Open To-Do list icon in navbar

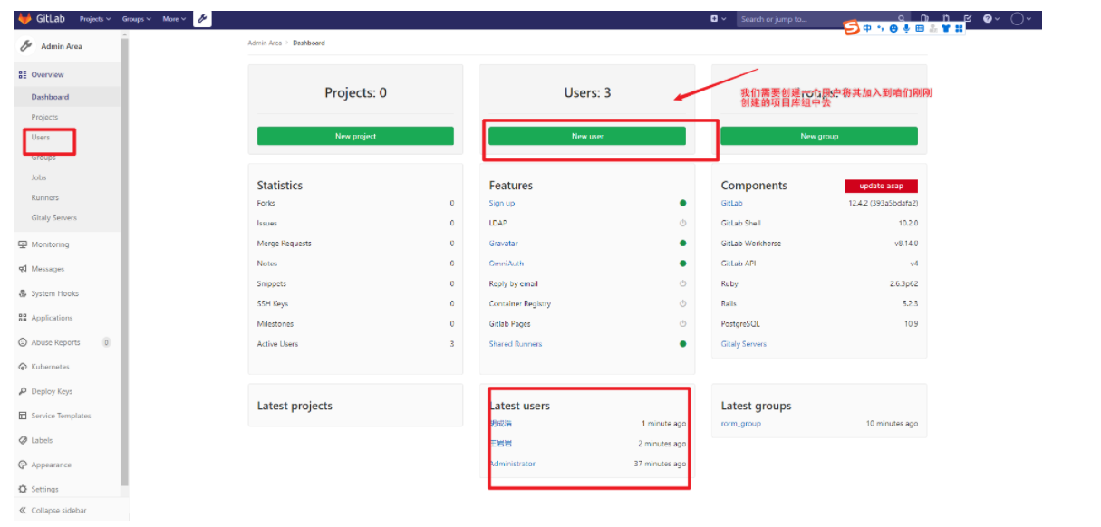(x=967, y=19)
